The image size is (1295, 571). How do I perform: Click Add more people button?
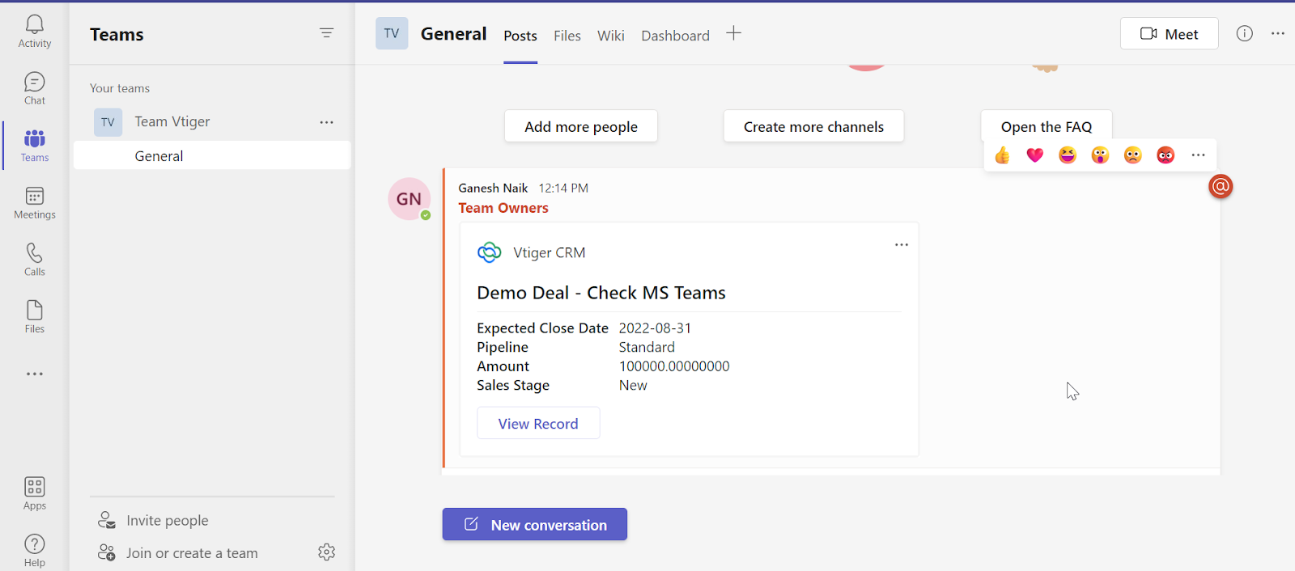click(581, 127)
